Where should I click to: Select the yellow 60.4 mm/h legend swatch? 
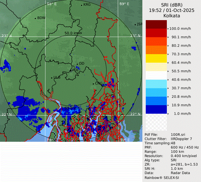point(156,58)
